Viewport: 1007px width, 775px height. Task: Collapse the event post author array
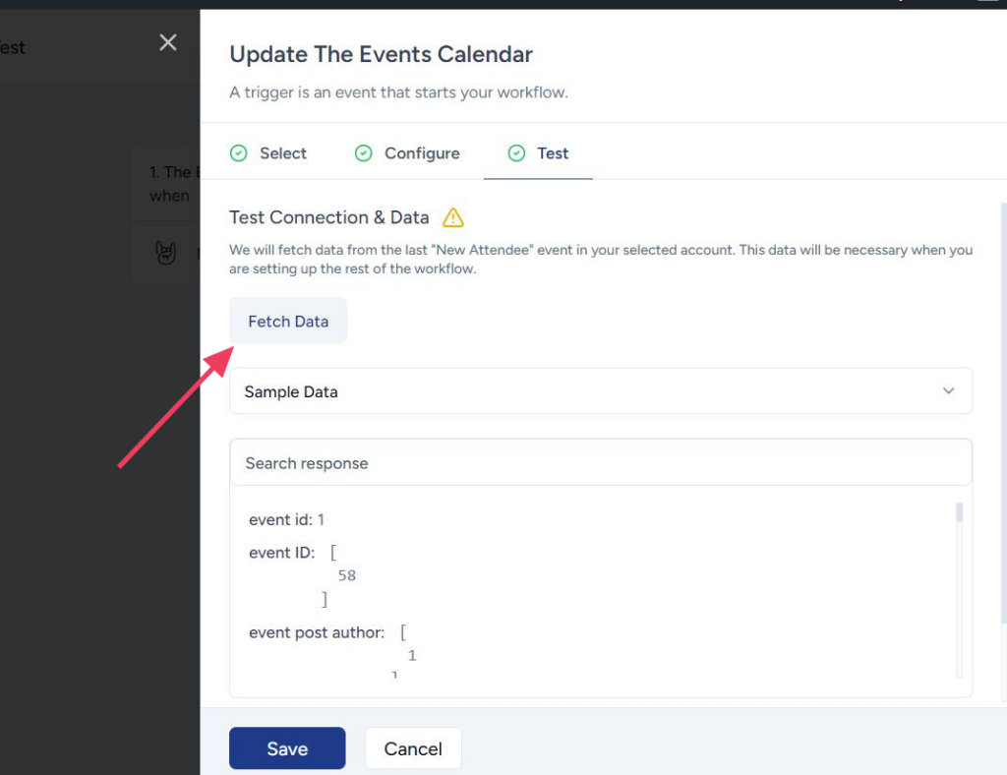tap(403, 632)
